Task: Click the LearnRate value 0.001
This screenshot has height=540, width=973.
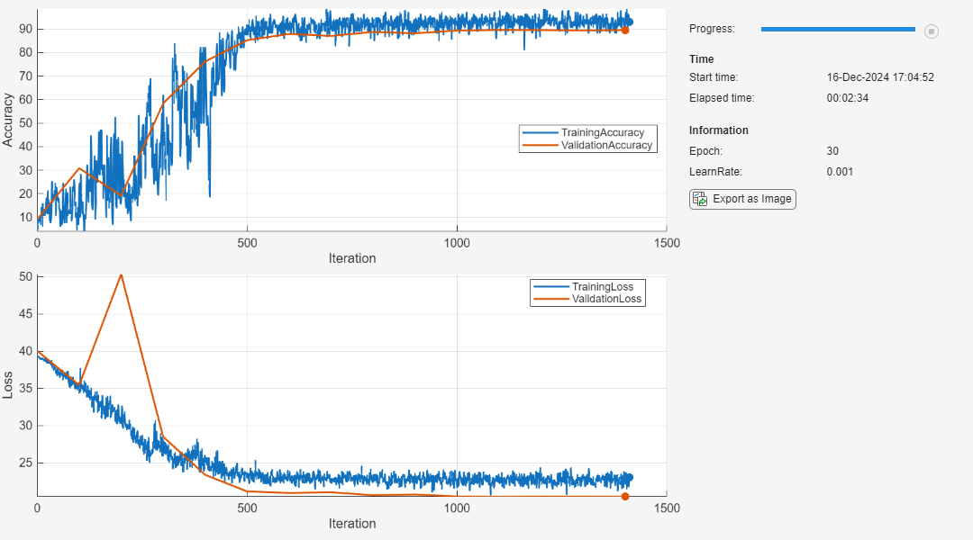Action: 840,172
